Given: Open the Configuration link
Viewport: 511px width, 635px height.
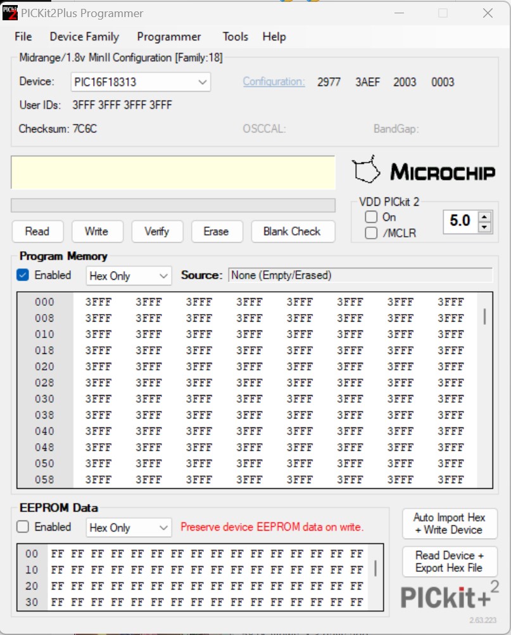Looking at the screenshot, I should click(x=274, y=82).
